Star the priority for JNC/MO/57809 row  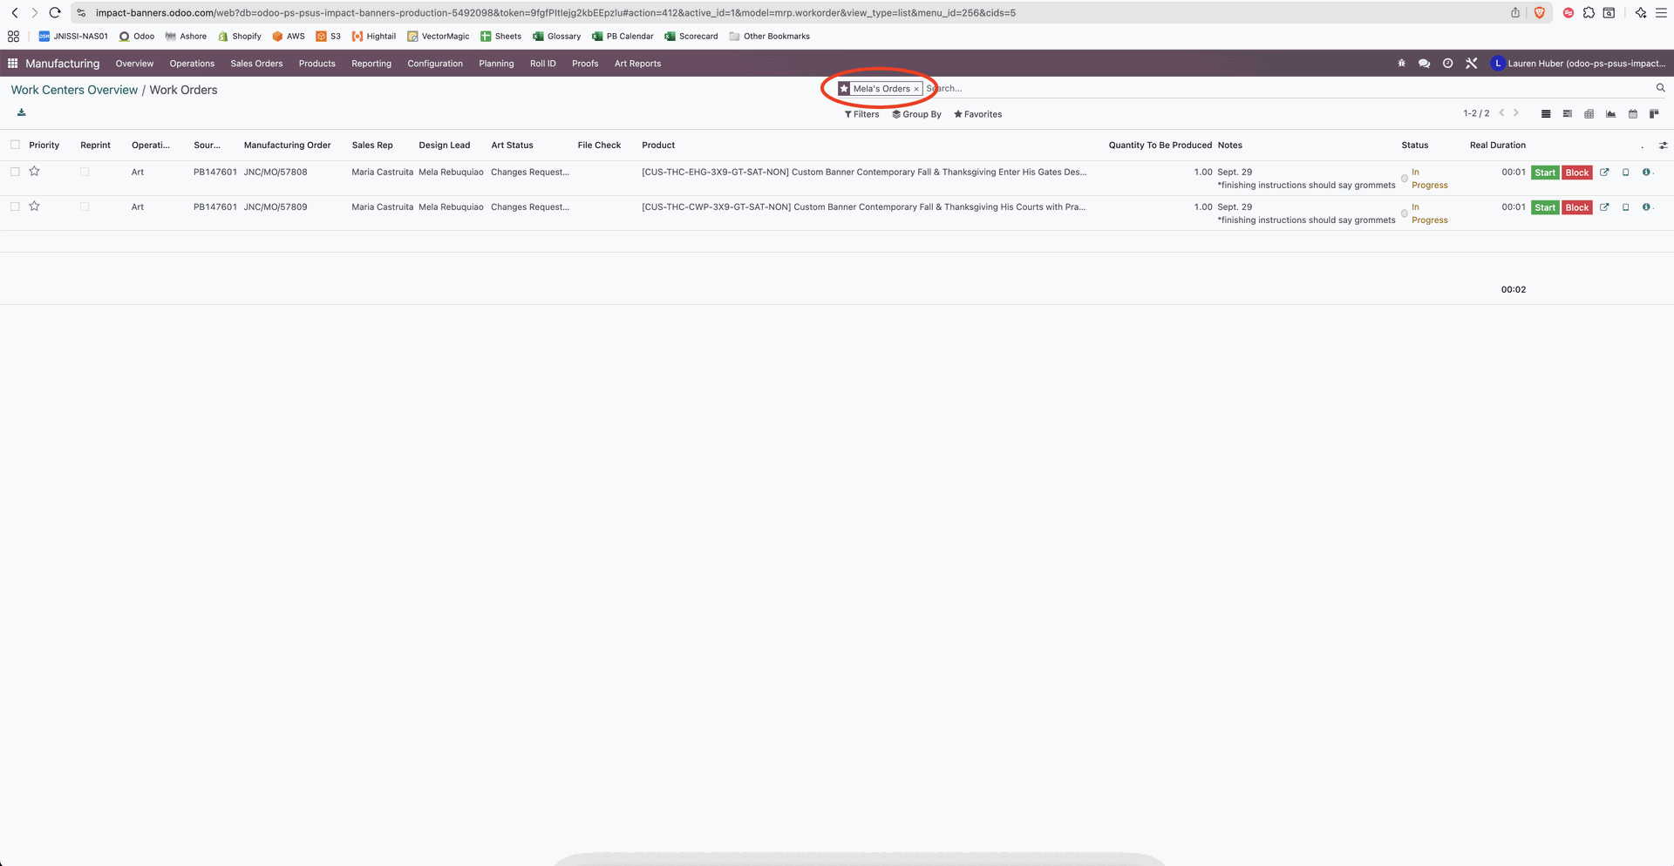(35, 206)
